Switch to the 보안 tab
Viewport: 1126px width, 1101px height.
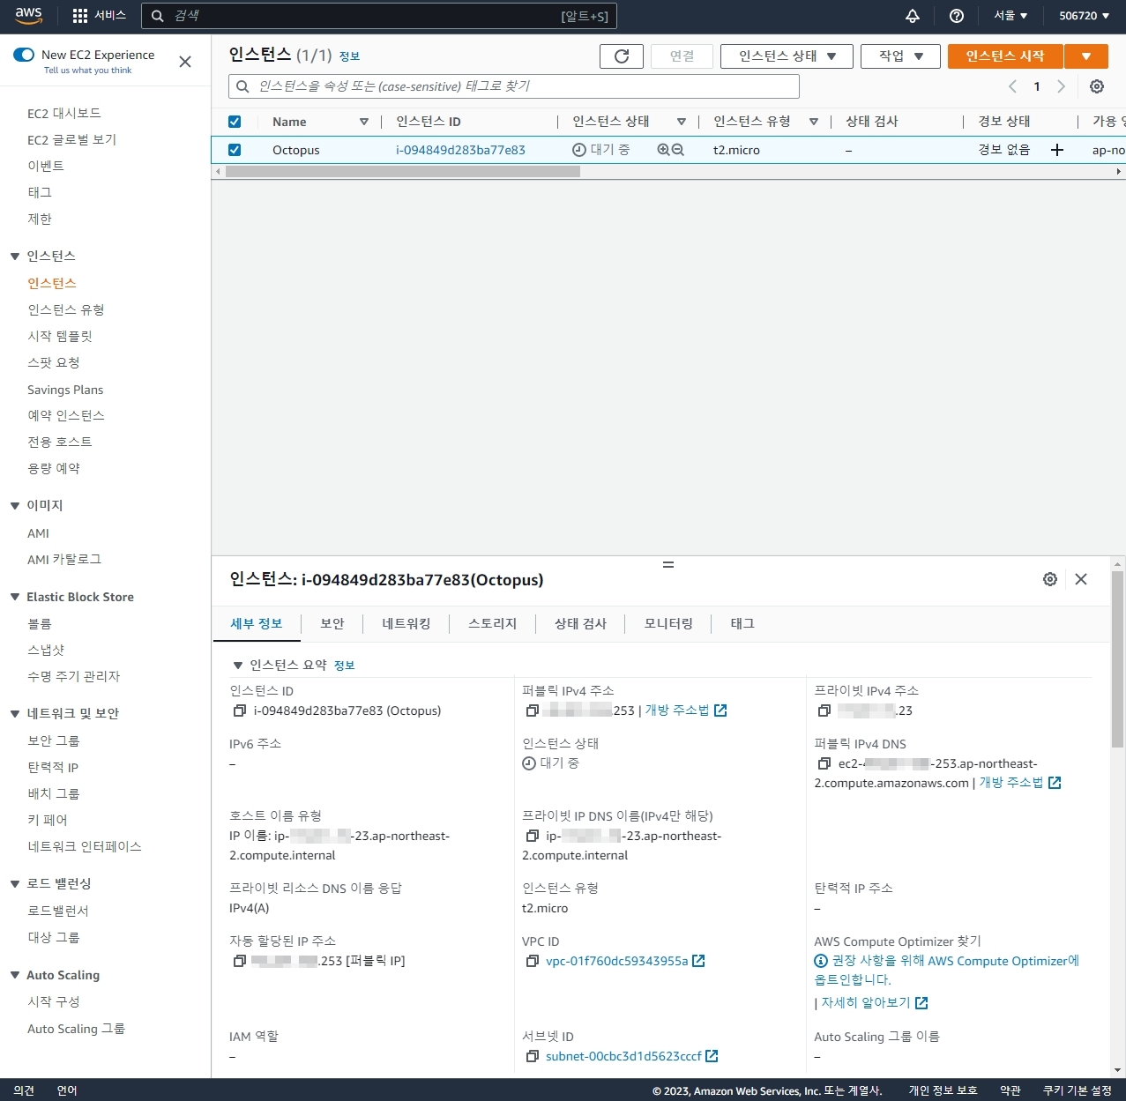[332, 623]
